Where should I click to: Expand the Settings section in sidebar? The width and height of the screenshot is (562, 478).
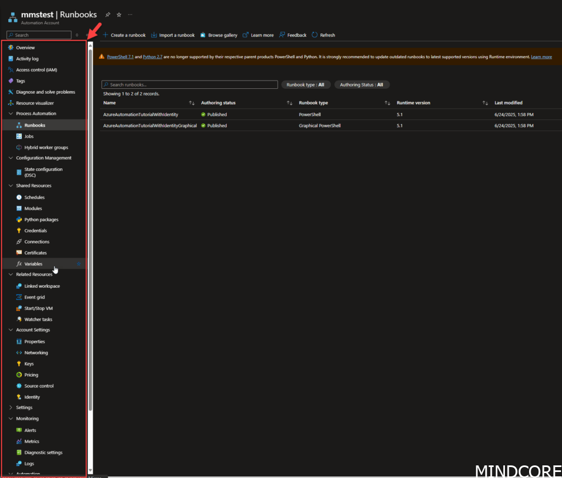(11, 408)
